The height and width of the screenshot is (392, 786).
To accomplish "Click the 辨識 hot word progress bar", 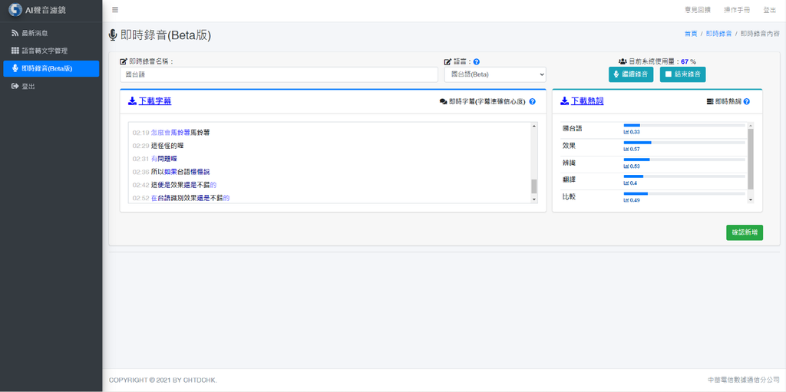I will click(684, 160).
